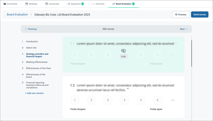
Task: Choose N/A for question 1.2
Action: [173, 100]
